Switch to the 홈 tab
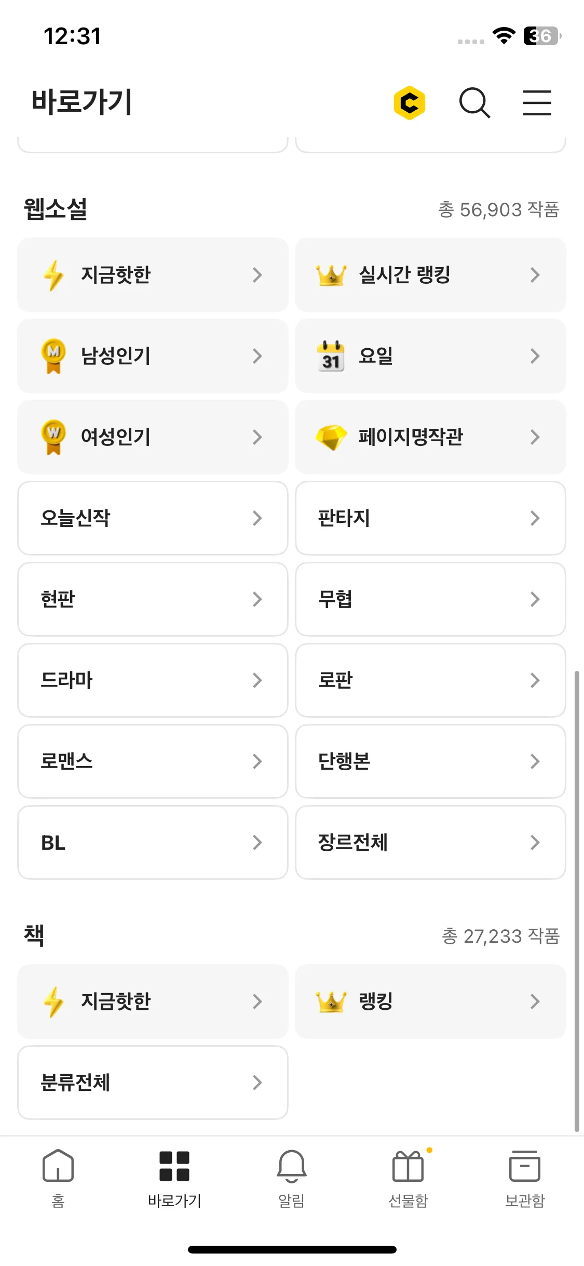The width and height of the screenshot is (584, 1266). pos(58,1178)
